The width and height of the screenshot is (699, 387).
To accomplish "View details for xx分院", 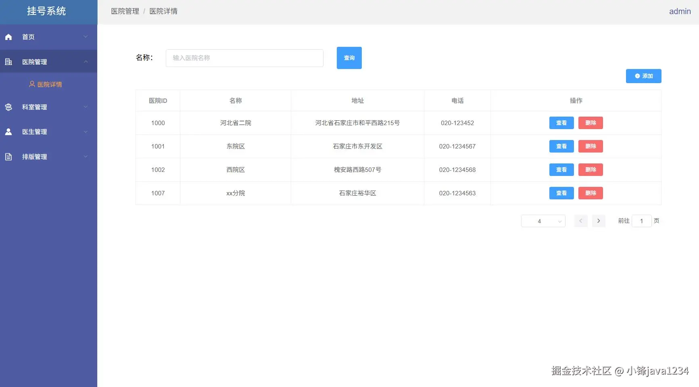I will pyautogui.click(x=561, y=193).
